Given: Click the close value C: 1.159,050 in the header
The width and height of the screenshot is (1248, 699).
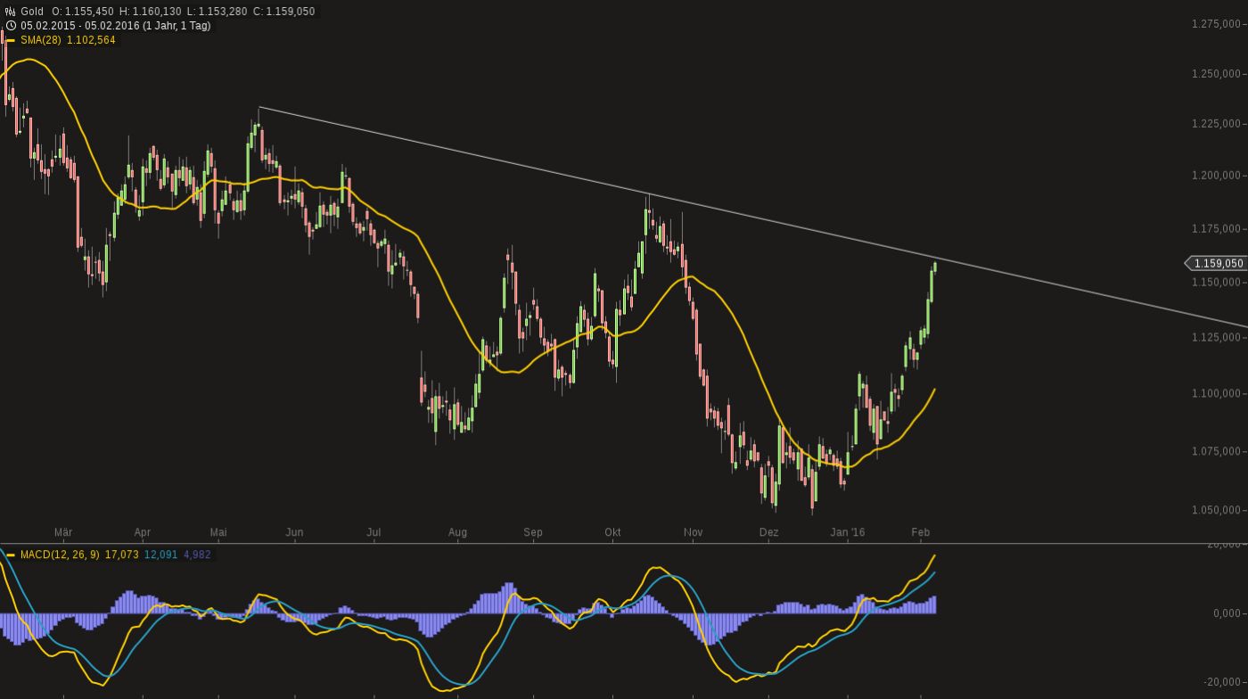Looking at the screenshot, I should (283, 12).
